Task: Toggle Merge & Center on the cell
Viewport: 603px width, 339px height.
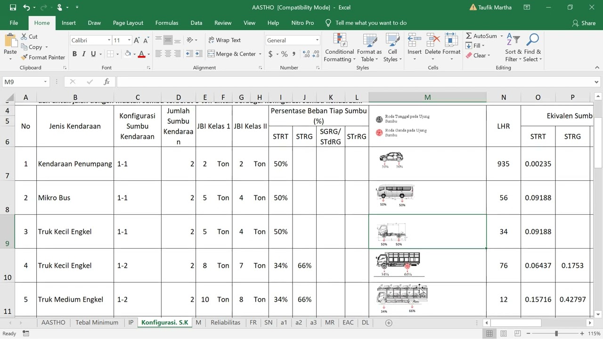Action: pyautogui.click(x=231, y=54)
